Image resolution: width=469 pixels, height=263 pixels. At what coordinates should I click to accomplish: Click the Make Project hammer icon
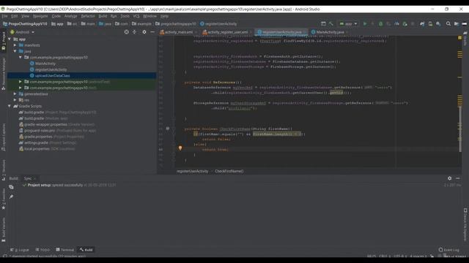click(x=331, y=24)
